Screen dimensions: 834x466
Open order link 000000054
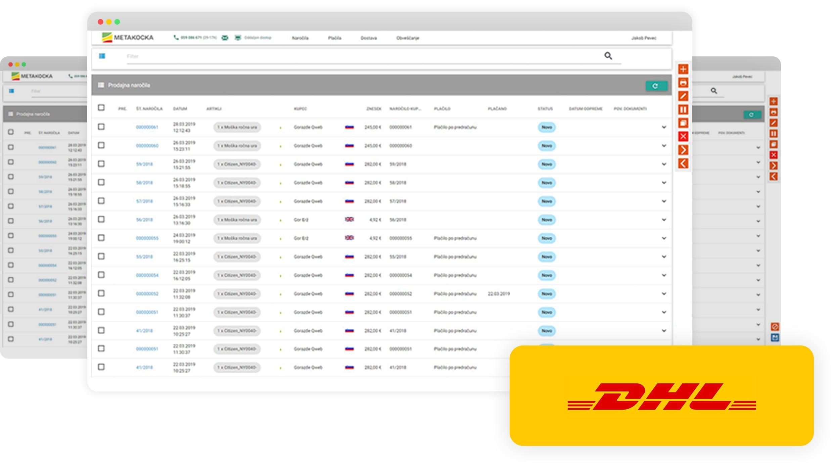(147, 275)
